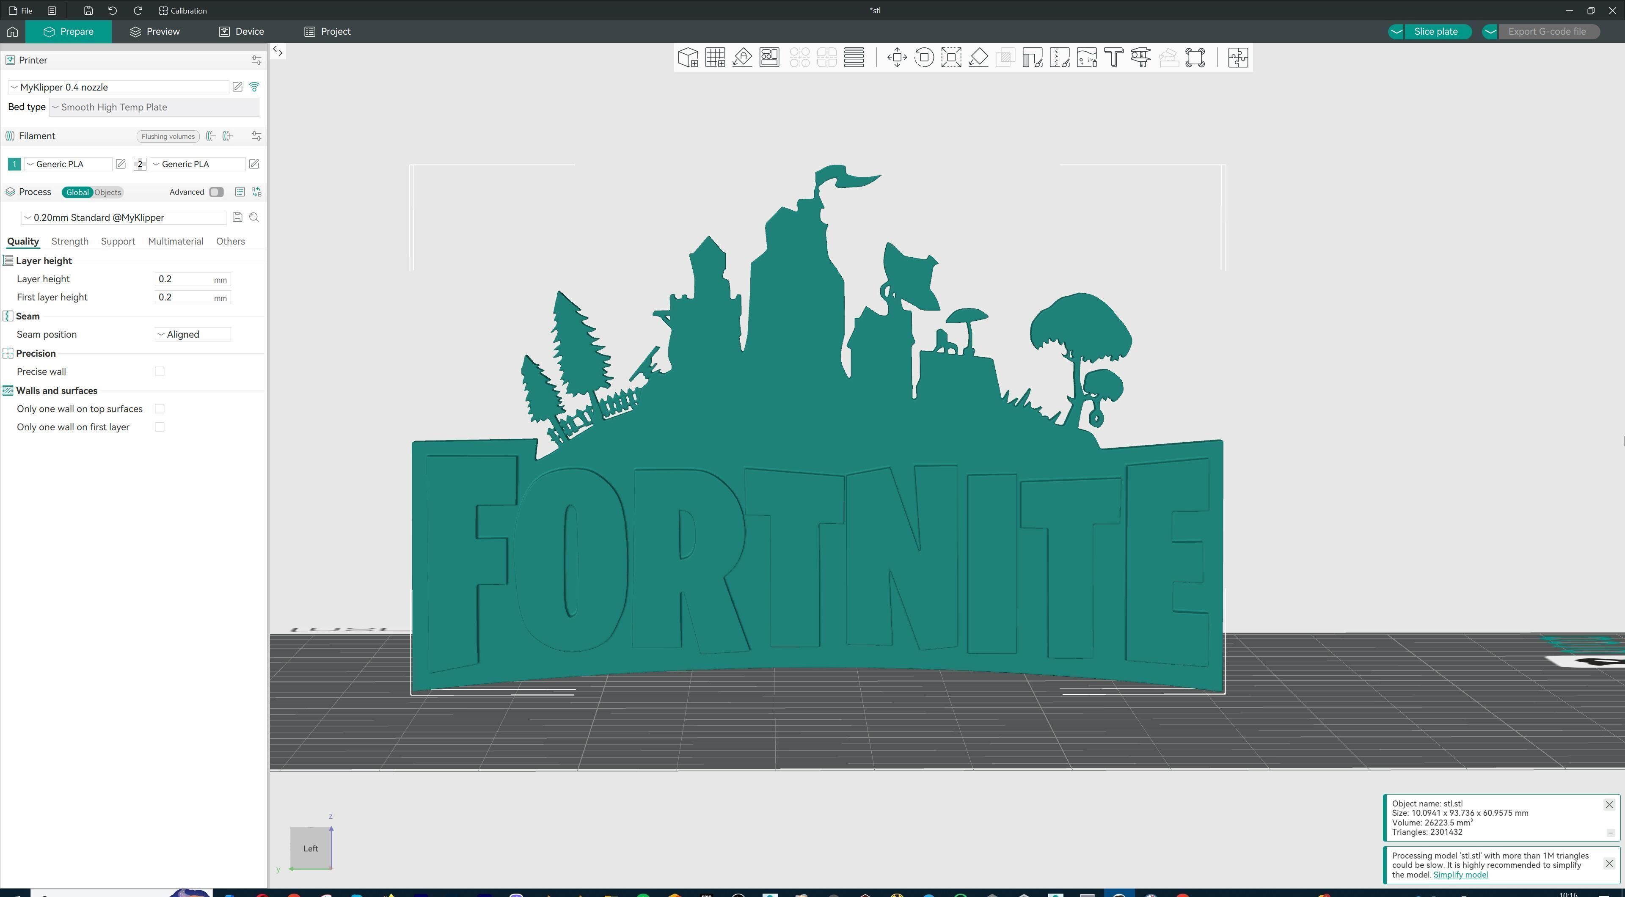Click the Simplify model link
The image size is (1625, 897).
click(x=1460, y=875)
